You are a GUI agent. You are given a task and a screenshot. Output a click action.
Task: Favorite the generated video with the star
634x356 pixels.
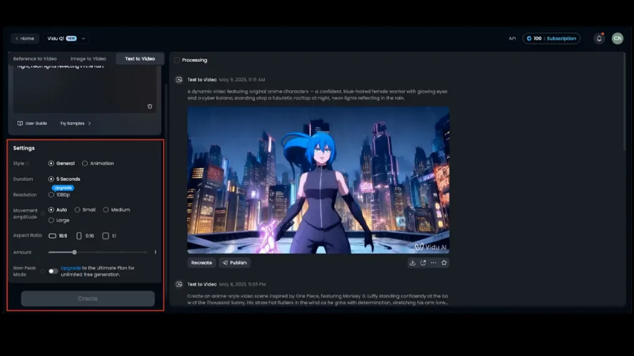(x=444, y=263)
